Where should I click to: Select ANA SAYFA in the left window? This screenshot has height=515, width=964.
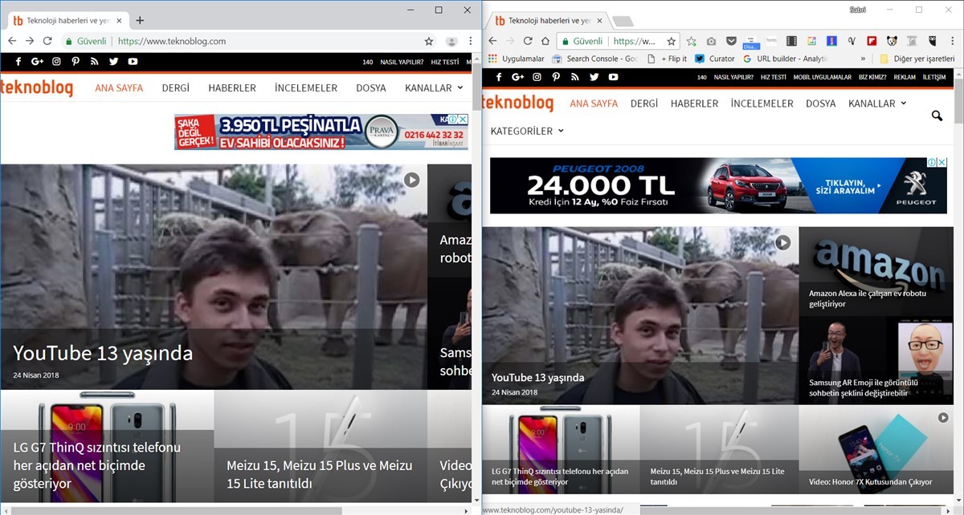click(119, 88)
